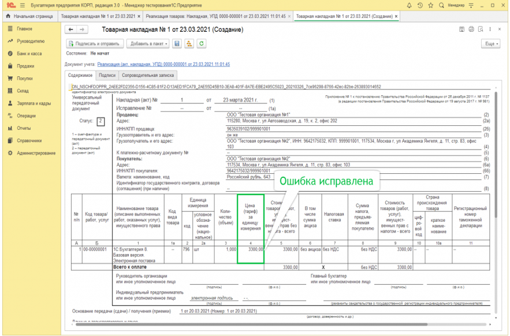Screen dimensions: 510x336
Task: Close the Реализация товаров tab
Action: point(289,16)
